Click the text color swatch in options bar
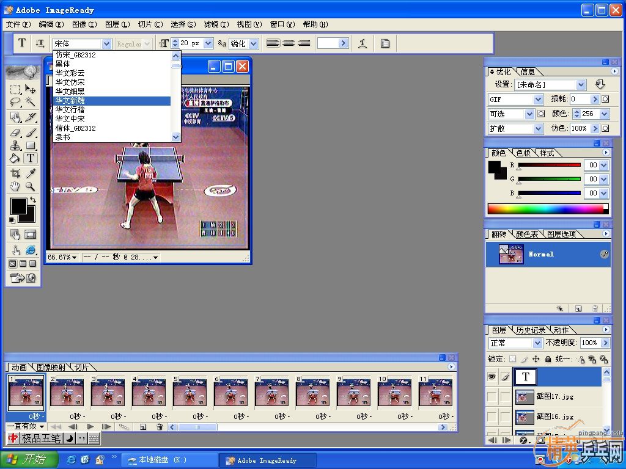626x469 pixels. [328, 43]
